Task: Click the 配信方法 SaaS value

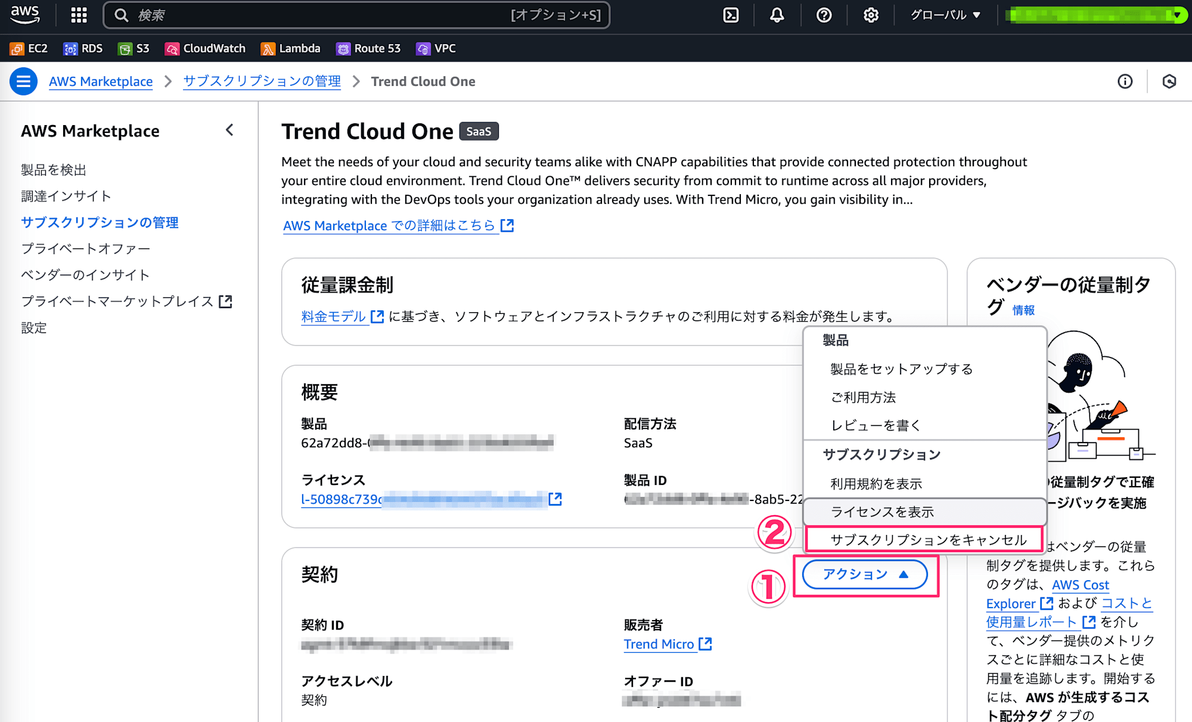Action: click(638, 443)
